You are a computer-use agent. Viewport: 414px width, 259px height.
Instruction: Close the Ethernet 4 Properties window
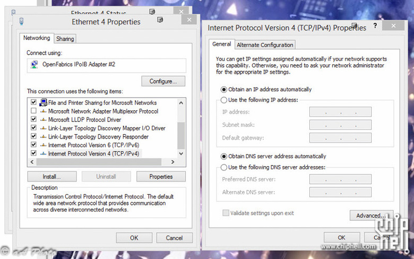[x=189, y=20]
